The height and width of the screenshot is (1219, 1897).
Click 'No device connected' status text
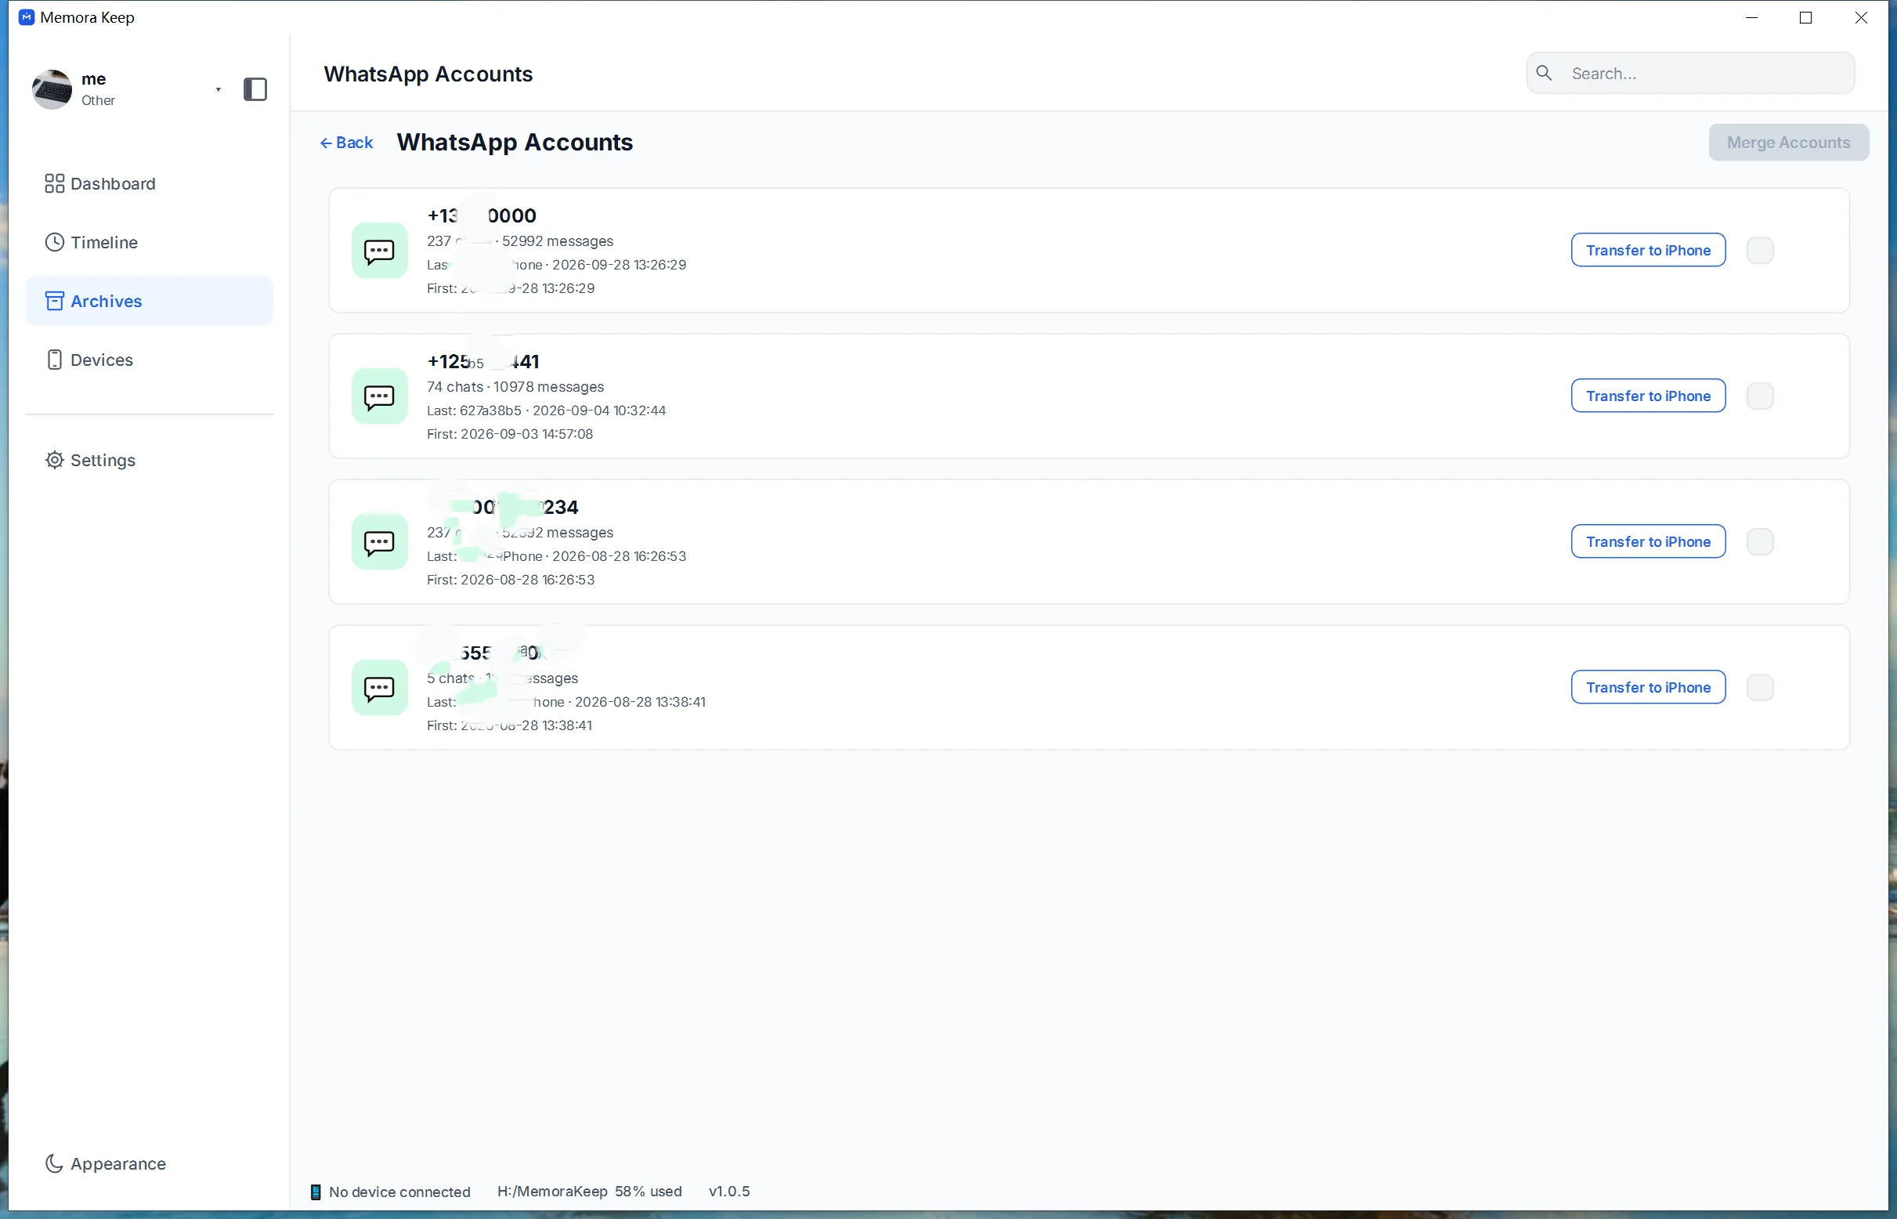(399, 1192)
